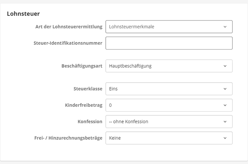Click the Steuerklasse label

point(87,89)
